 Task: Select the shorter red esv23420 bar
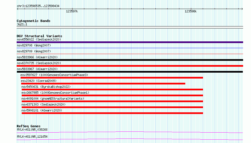tap(103, 84)
